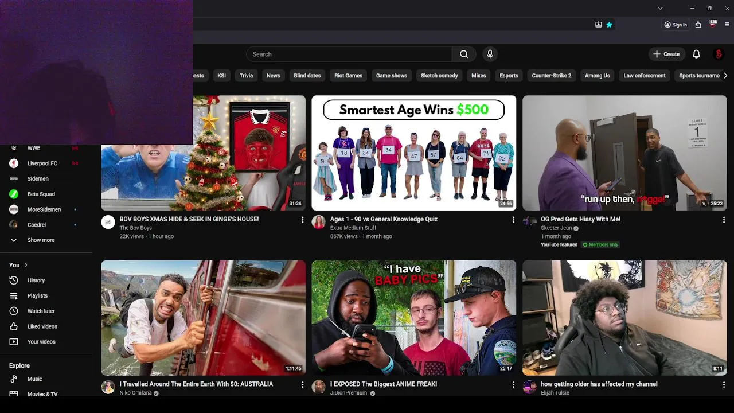This screenshot has height=413, width=734.
Task: Select the Counter-Strike 2 chip
Action: point(552,76)
